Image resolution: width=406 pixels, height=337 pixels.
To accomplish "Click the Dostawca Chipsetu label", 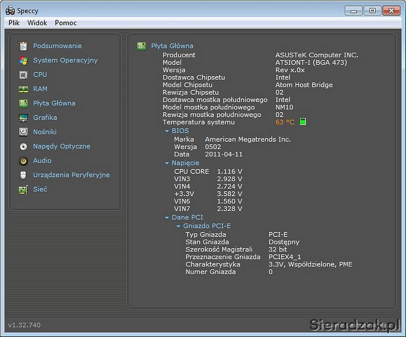I will (x=194, y=77).
